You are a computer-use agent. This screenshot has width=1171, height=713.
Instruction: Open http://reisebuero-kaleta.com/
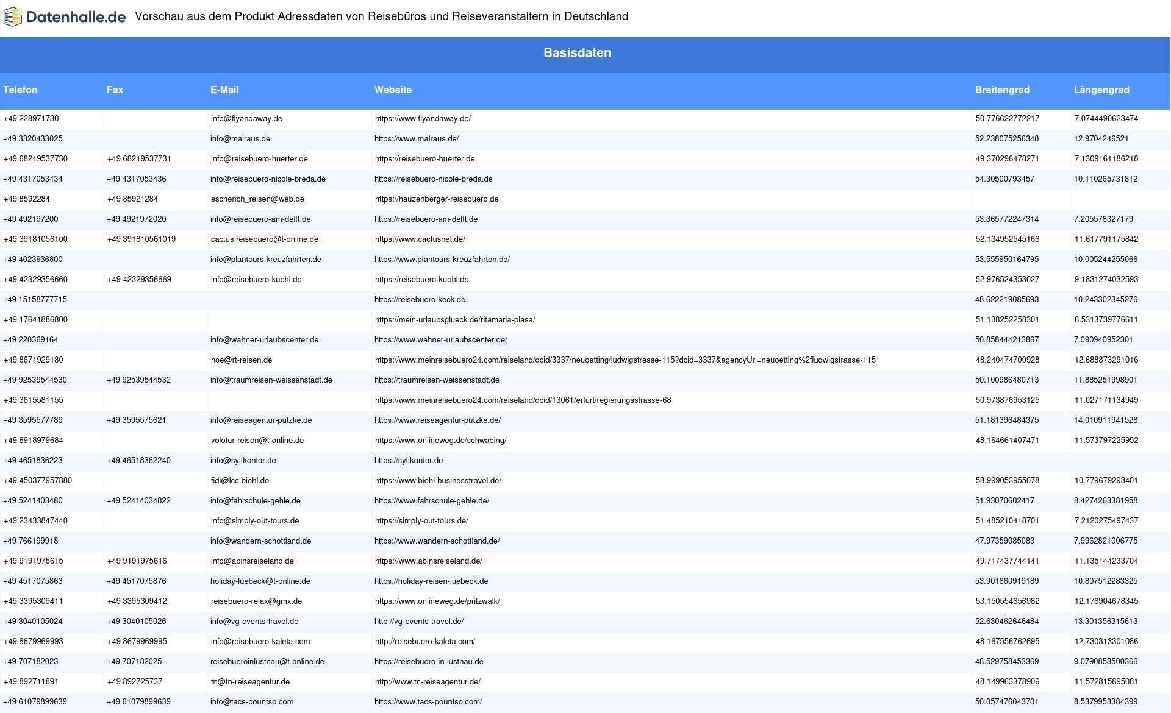[425, 642]
